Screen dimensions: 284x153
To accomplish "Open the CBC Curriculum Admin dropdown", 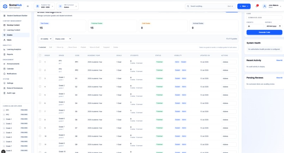I will click(x=68, y=6).
